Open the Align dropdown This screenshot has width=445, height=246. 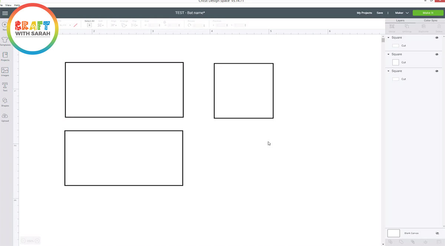(x=113, y=25)
